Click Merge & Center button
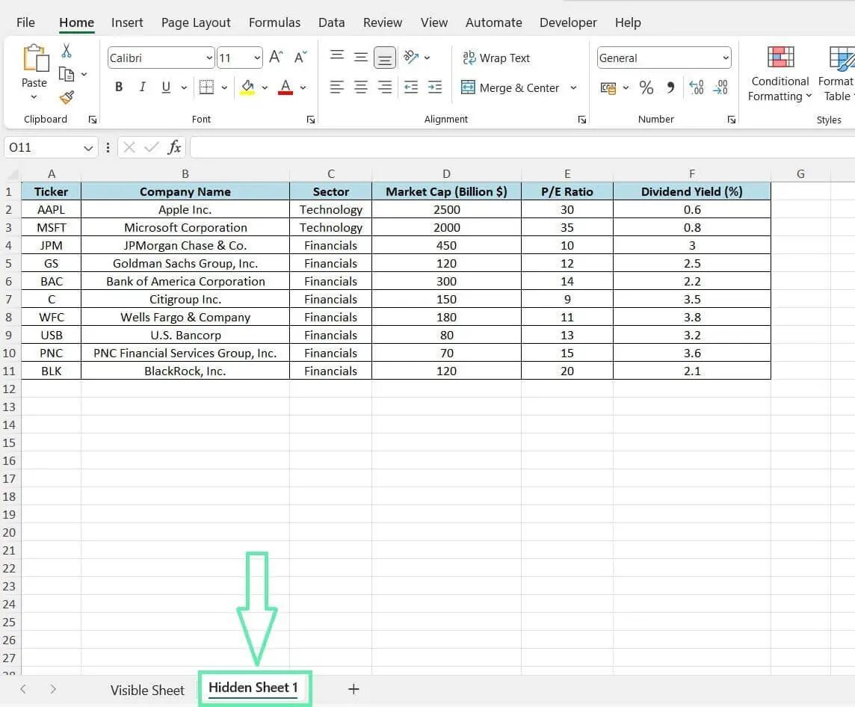Image resolution: width=855 pixels, height=707 pixels. coord(510,87)
